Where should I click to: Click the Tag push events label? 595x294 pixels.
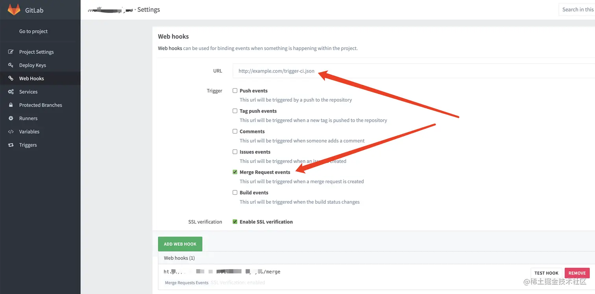(258, 111)
